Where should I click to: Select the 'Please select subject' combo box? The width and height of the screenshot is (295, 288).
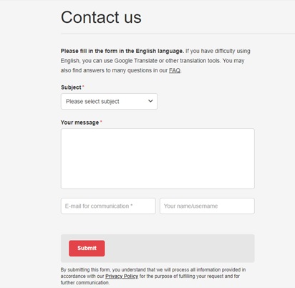(110, 102)
